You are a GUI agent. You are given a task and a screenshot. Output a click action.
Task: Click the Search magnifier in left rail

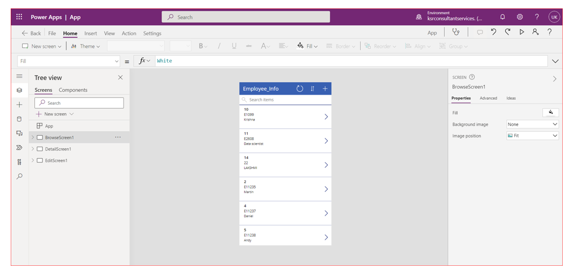19,176
